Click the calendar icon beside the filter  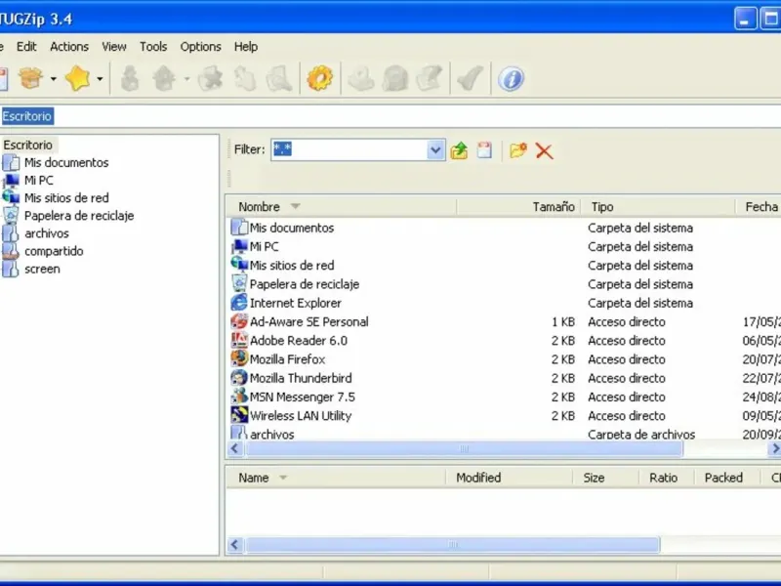484,150
